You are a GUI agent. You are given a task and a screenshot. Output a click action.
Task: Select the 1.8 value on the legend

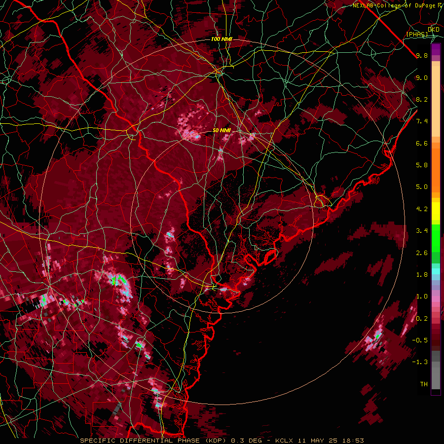click(422, 275)
